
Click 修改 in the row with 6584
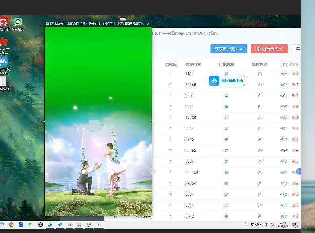pyautogui.click(x=284, y=129)
